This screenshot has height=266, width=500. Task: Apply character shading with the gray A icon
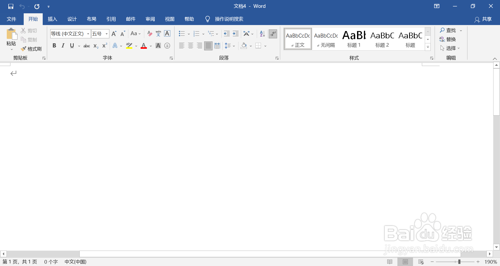pos(158,46)
